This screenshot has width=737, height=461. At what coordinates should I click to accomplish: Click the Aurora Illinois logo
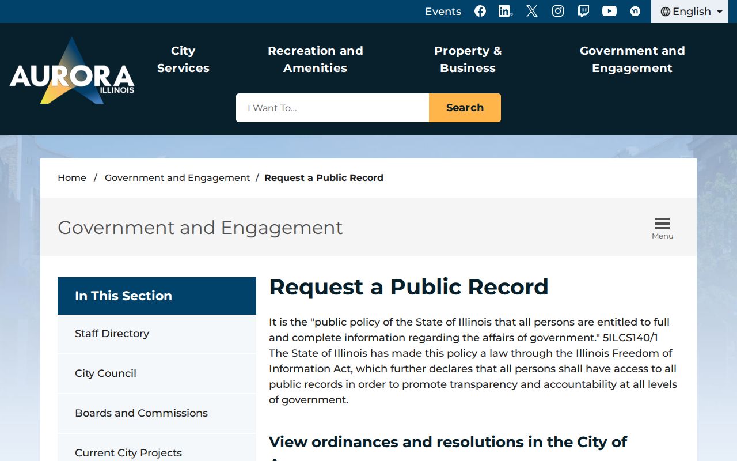[x=72, y=71]
